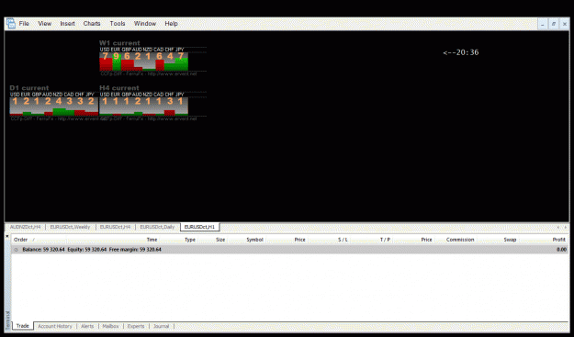Click the Price header beside Symbol
Viewport: 574px width, 337px height.
click(299, 240)
